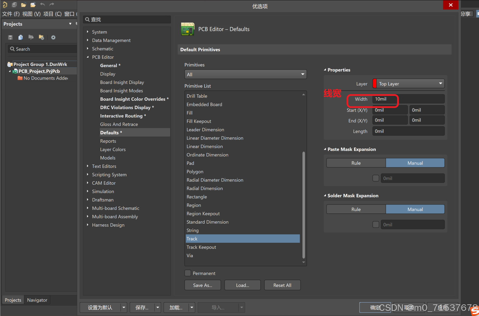Image resolution: width=479 pixels, height=316 pixels.
Task: Open the Projects panel dropdown arrow
Action: [x=70, y=24]
